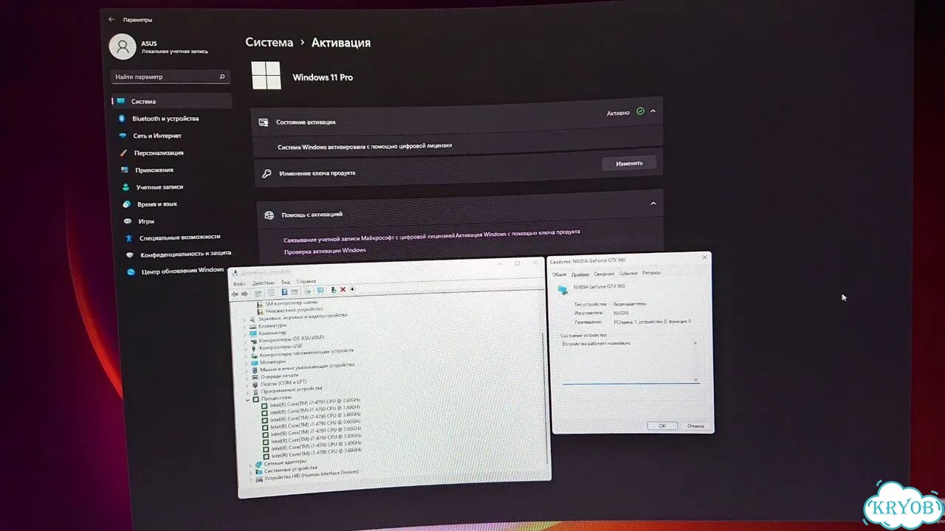945x531 pixels.
Task: Switch to the Сведения tab in properties
Action: 604,274
